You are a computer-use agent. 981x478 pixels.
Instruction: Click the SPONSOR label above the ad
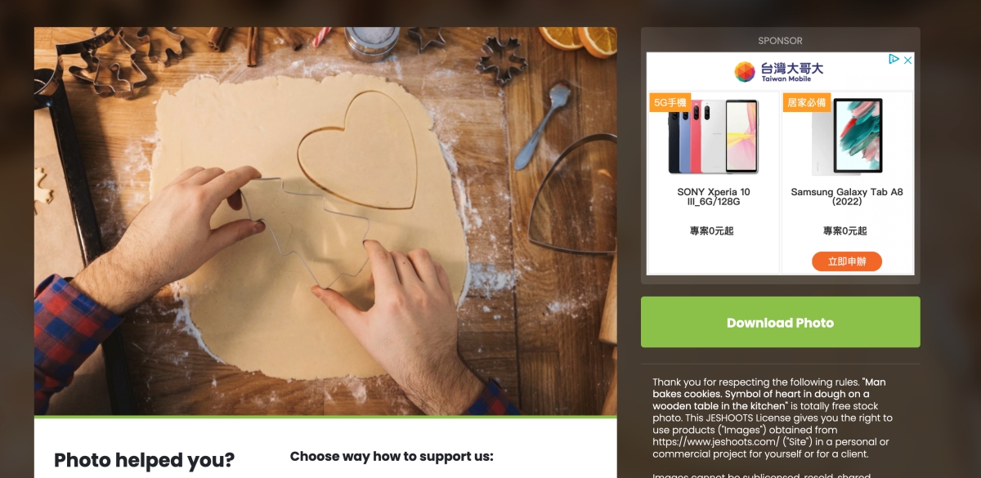tap(780, 41)
